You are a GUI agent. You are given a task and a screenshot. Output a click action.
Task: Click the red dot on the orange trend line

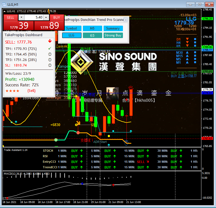(x=78, y=133)
